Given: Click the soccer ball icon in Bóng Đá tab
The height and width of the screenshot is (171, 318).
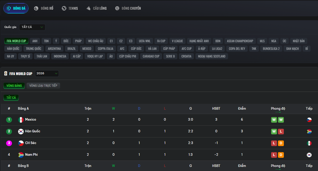Looking at the screenshot, I should click(9, 8).
